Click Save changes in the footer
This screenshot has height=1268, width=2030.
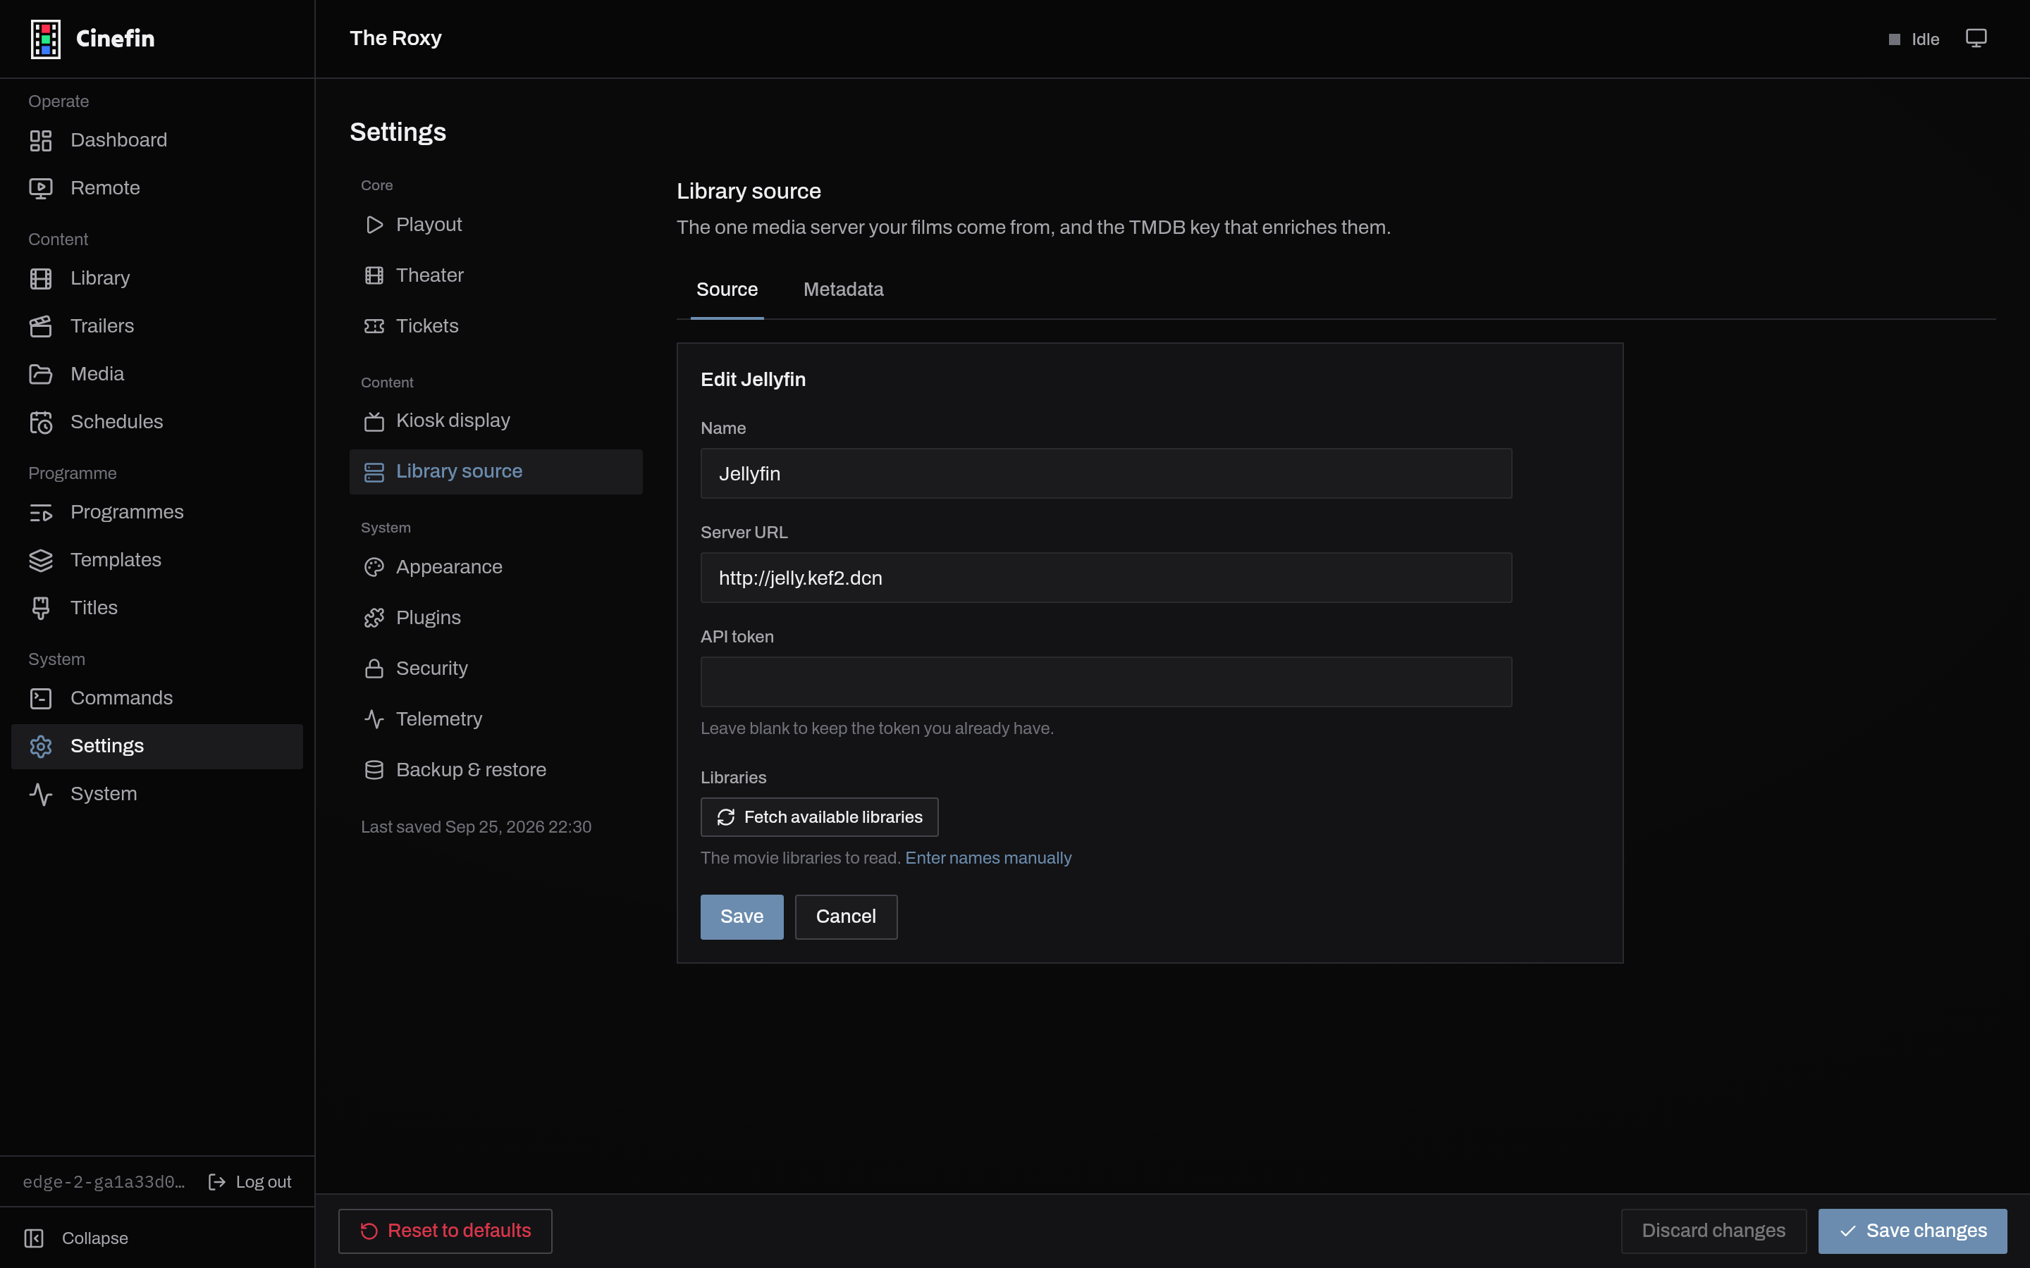[x=1912, y=1230]
